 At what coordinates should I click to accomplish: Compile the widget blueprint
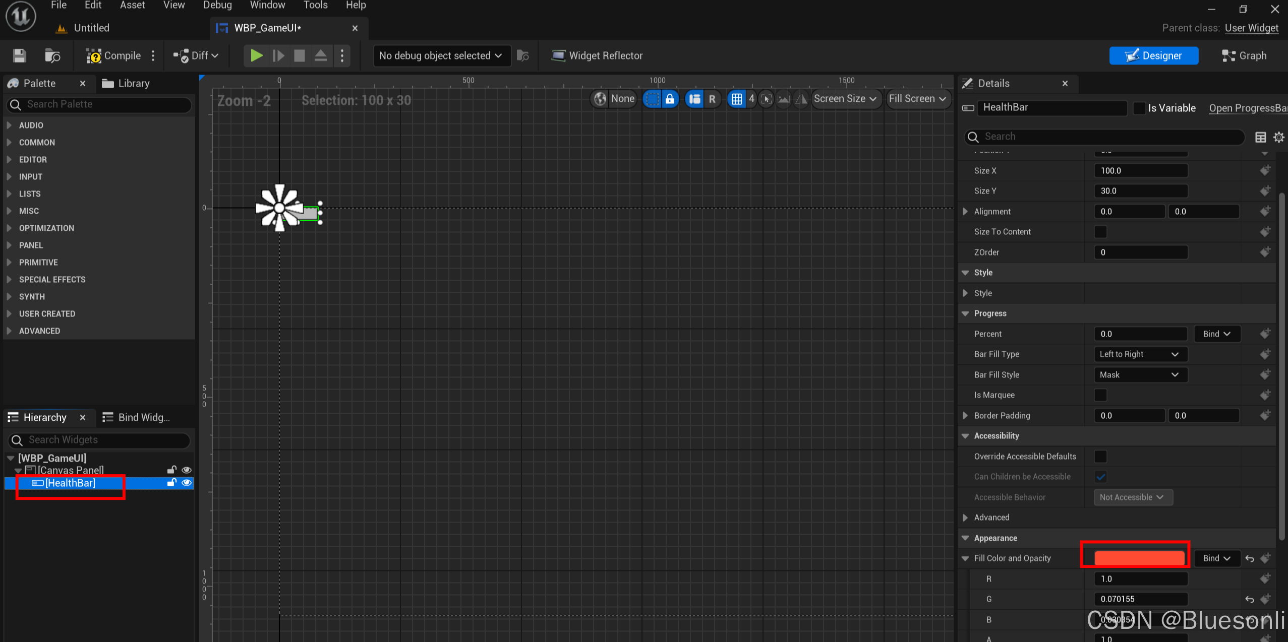coord(113,55)
